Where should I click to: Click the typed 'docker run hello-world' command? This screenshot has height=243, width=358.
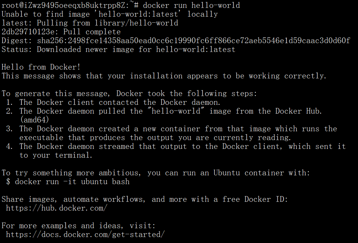click(x=191, y=5)
